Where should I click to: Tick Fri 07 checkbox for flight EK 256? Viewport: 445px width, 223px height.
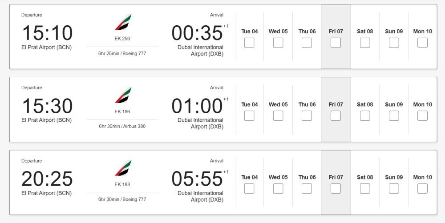[336, 43]
